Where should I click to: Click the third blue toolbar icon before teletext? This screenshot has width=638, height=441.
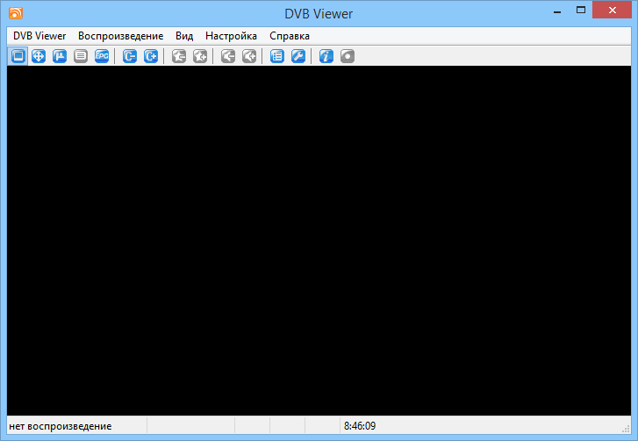pyautogui.click(x=60, y=56)
